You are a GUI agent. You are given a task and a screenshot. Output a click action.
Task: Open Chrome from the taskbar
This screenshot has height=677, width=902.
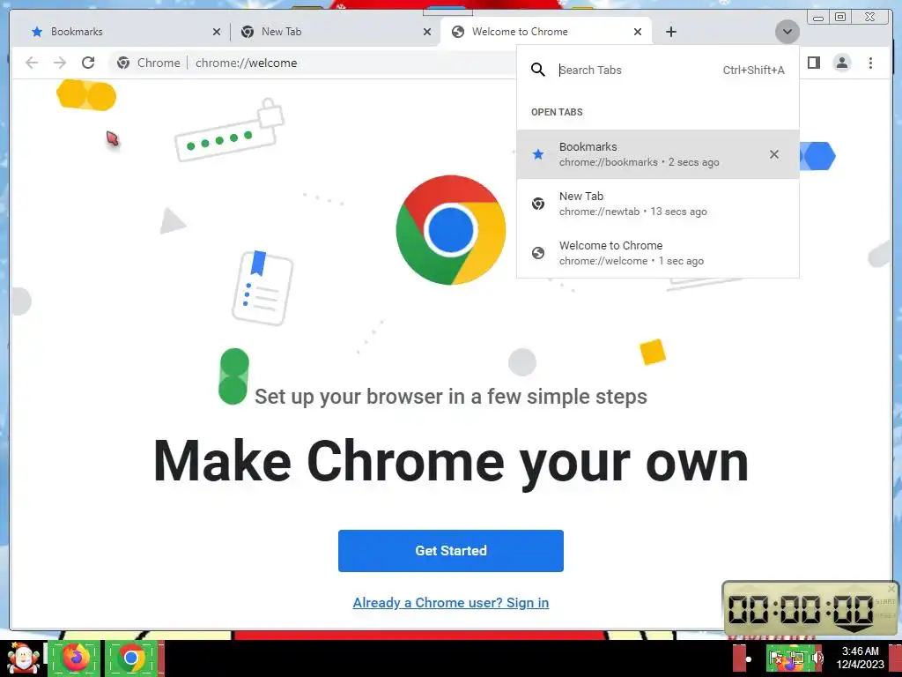pos(132,658)
